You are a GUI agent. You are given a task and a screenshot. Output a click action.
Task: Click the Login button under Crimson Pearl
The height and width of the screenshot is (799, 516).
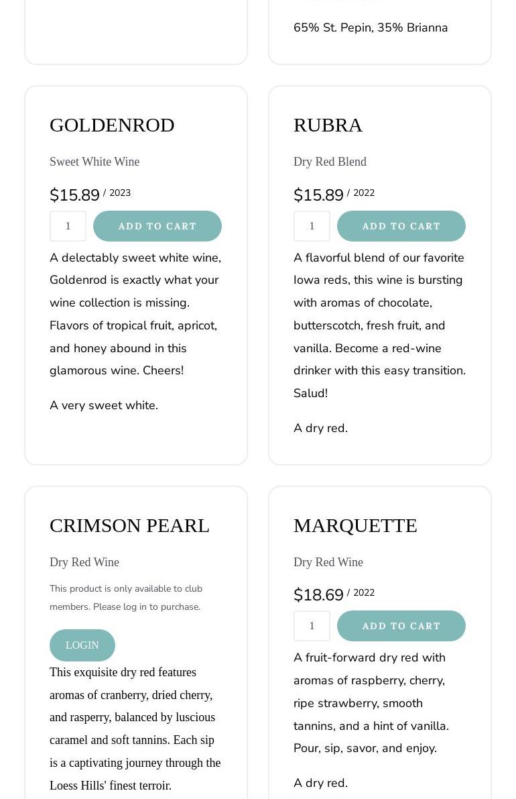pos(82,645)
